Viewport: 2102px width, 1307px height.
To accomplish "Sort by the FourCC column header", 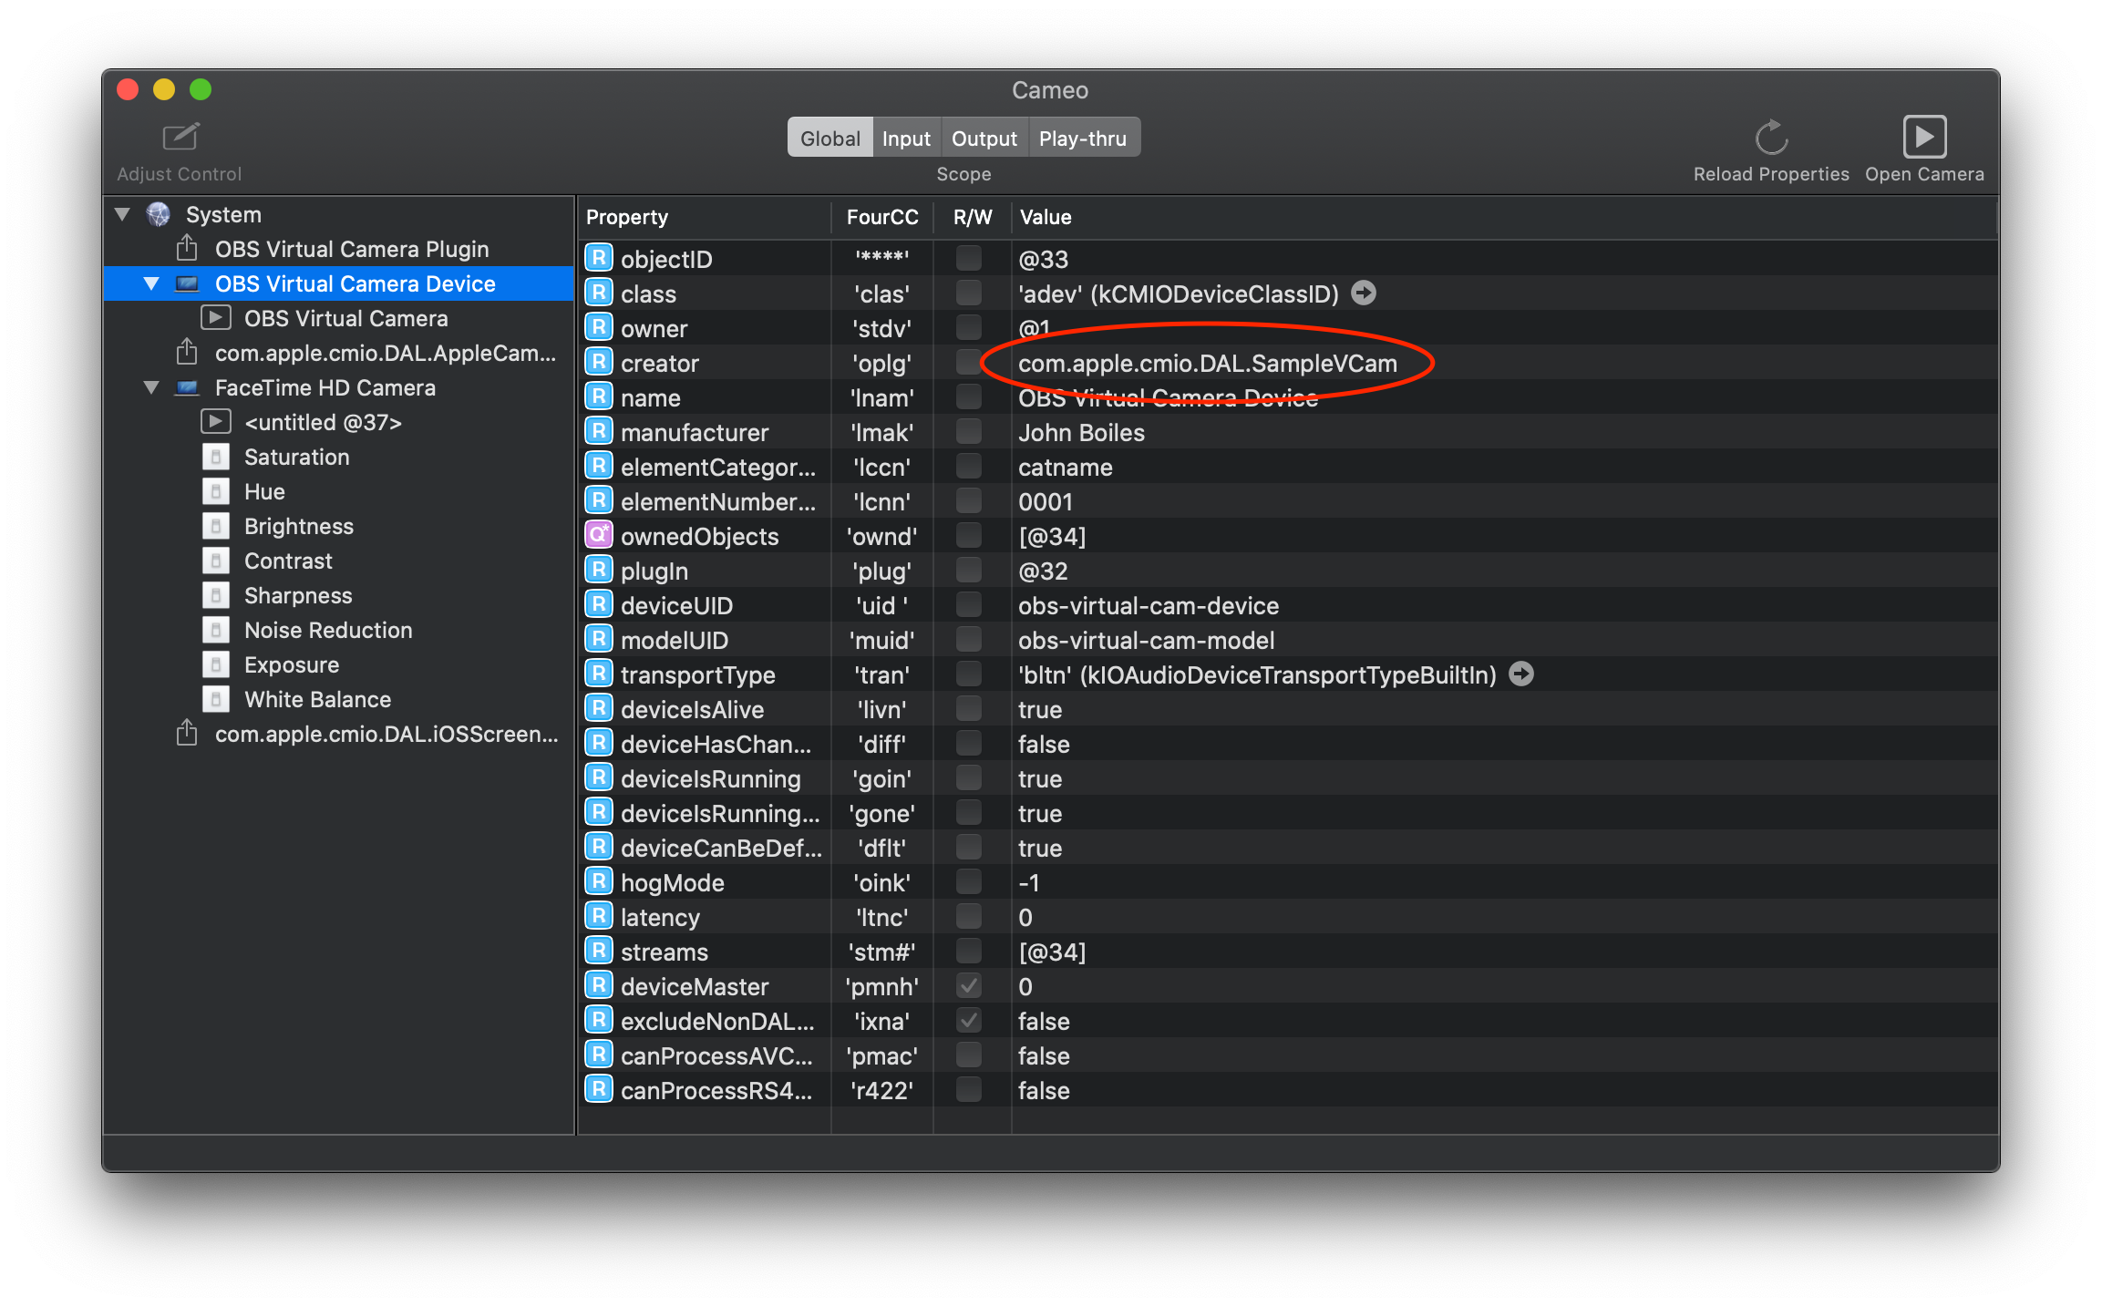I will pyautogui.click(x=882, y=217).
